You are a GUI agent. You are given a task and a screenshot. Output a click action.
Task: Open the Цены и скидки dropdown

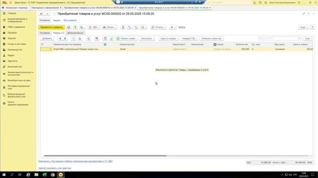coord(168,39)
